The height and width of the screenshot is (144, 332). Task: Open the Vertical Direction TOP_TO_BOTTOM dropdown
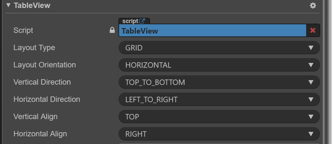point(219,82)
